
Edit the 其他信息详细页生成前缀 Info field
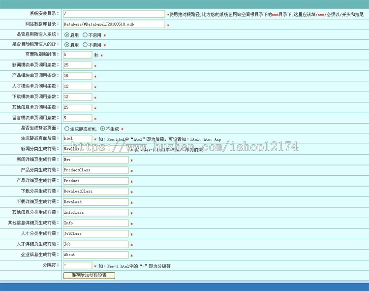click(96, 223)
